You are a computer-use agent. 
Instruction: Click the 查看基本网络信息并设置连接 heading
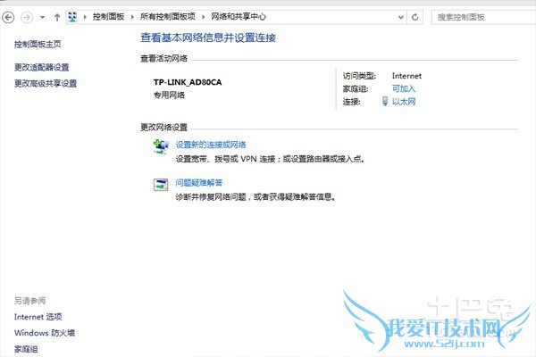click(208, 37)
